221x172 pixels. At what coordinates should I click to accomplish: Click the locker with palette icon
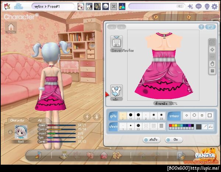pos(181,155)
